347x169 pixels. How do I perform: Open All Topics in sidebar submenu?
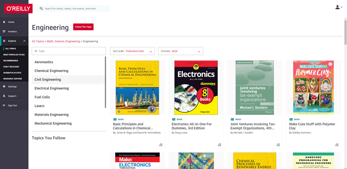point(11,48)
